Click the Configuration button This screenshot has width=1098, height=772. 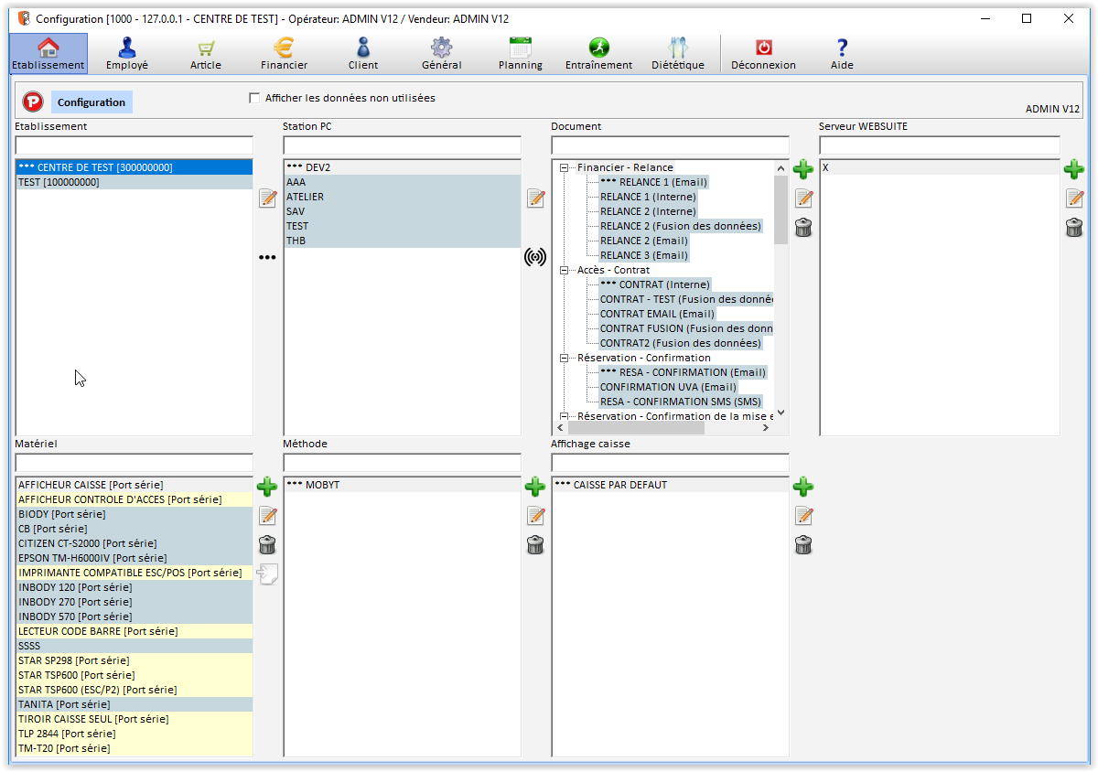[91, 102]
